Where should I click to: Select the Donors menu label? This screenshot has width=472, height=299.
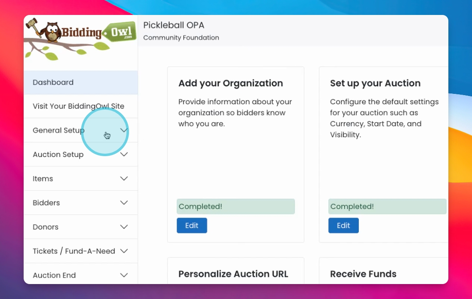pos(46,227)
